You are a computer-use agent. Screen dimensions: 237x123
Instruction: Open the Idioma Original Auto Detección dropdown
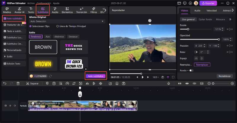coord(67,21)
